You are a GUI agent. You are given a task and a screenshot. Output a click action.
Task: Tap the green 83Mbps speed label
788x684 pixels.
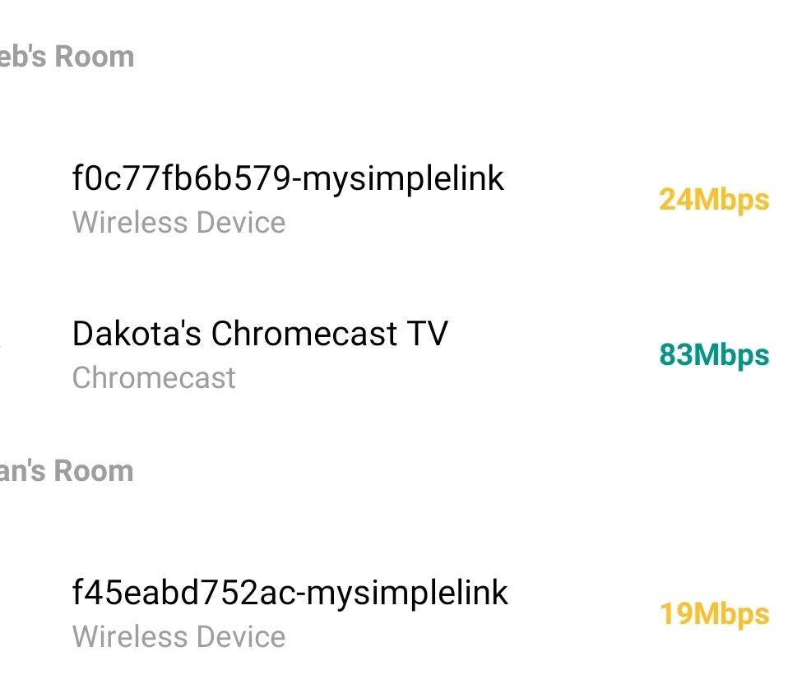(x=713, y=355)
